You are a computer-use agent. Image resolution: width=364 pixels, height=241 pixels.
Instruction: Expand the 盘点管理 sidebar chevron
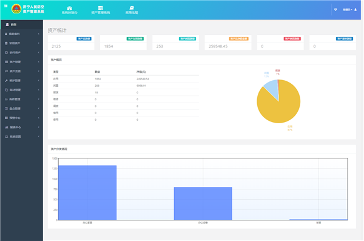pyautogui.click(x=39, y=109)
